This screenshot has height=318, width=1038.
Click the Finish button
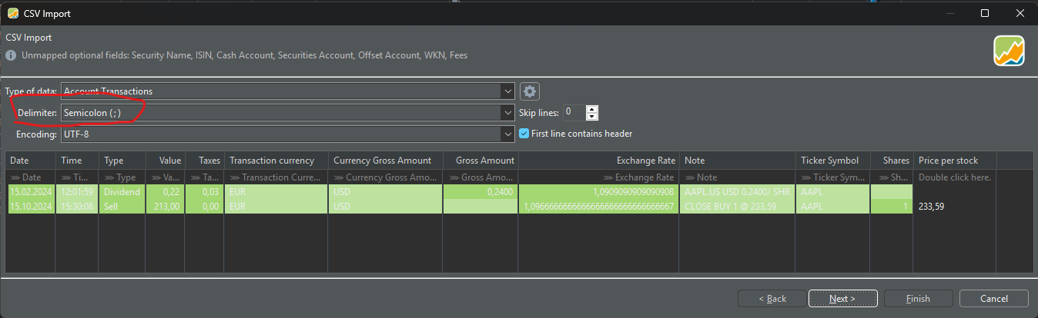918,299
